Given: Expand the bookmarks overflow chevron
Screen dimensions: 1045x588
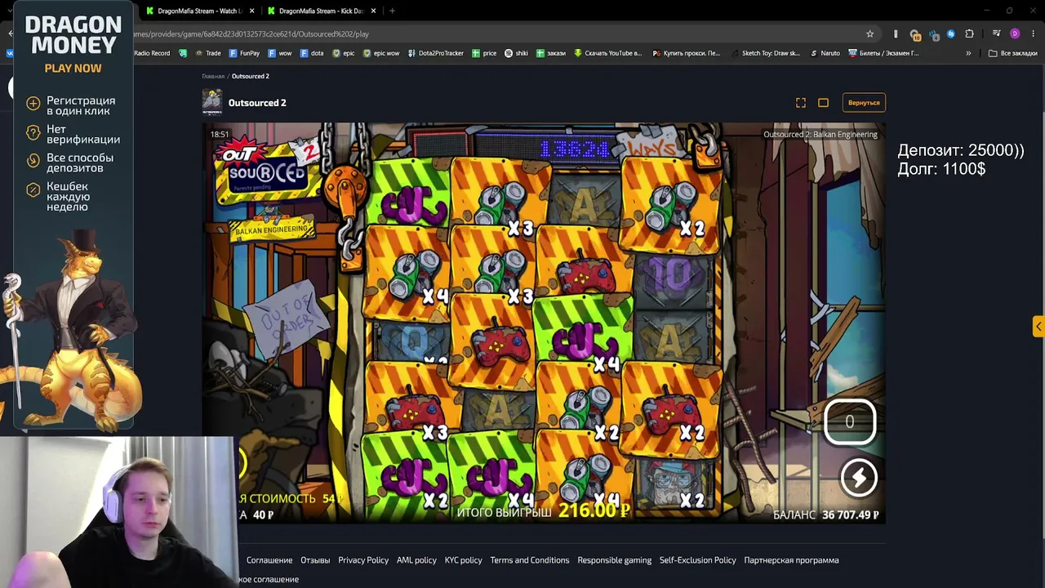Looking at the screenshot, I should [968, 53].
